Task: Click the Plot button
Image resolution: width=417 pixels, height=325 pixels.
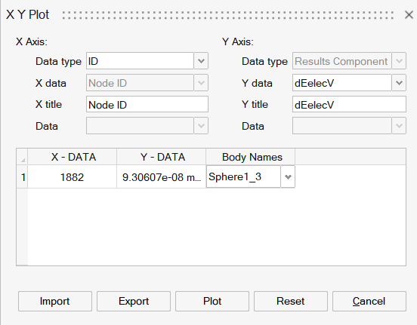Action: [x=212, y=301]
